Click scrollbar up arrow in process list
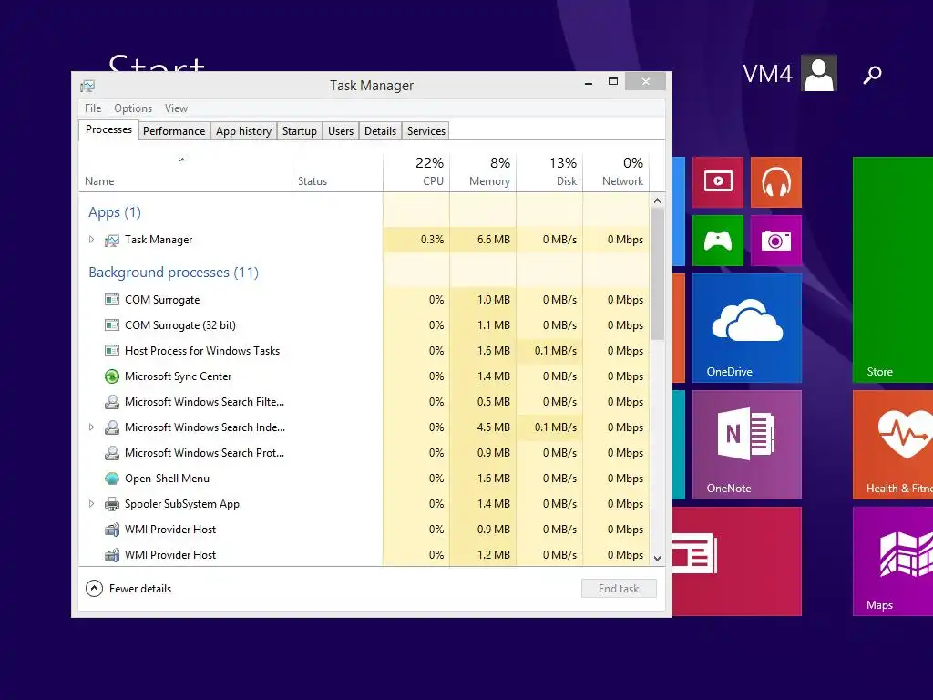The image size is (933, 700). (x=658, y=201)
